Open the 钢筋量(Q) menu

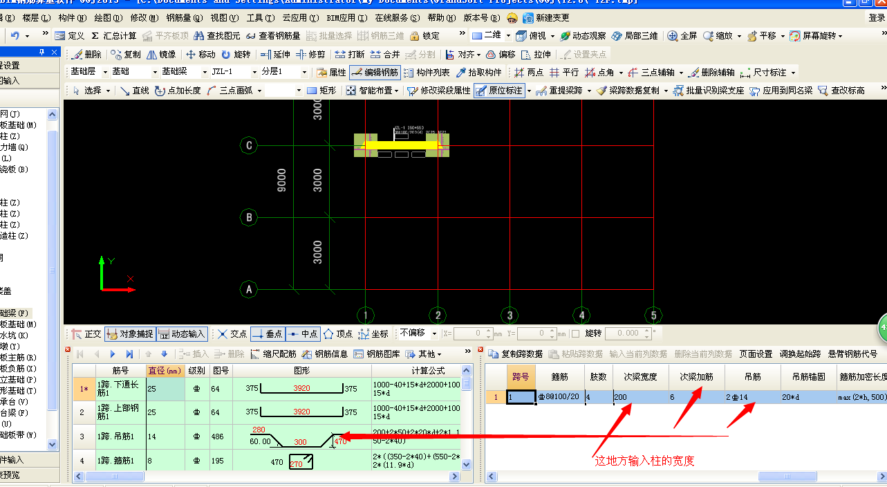(x=185, y=17)
